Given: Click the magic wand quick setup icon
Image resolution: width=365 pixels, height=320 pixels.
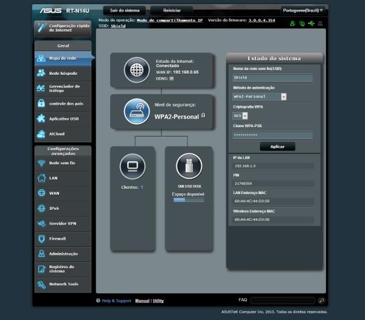Looking at the screenshot, I should point(41,28).
